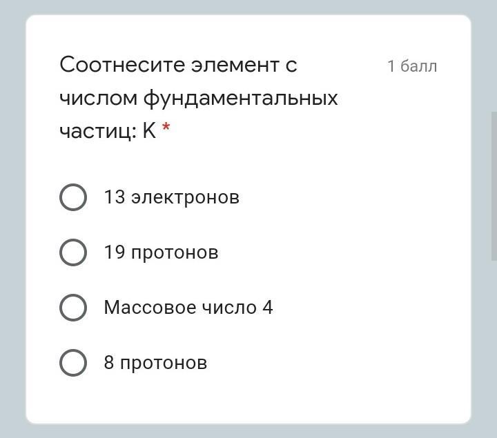Click the "13 электронов" option label text

pyautogui.click(x=171, y=197)
